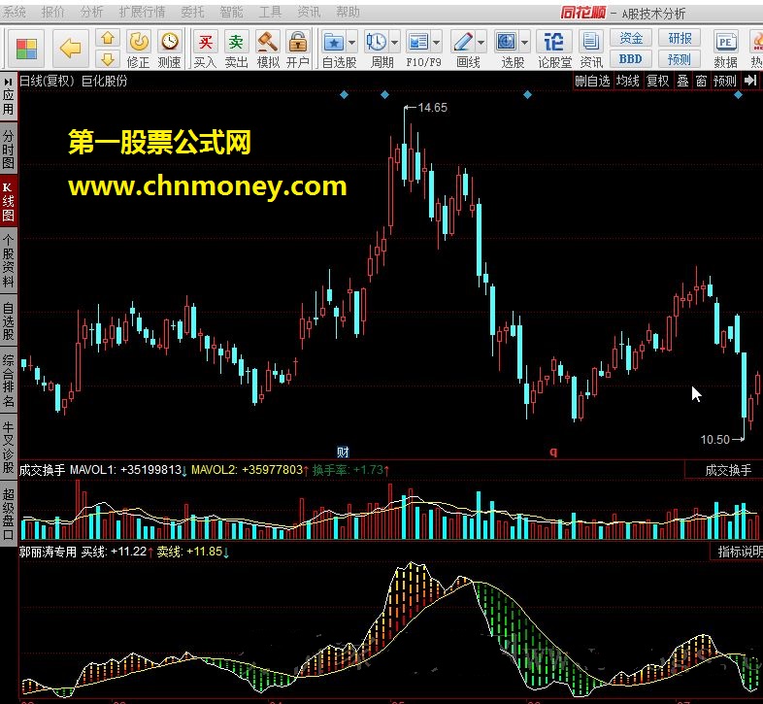
Task: Run the 测速 speed test icon
Action: (169, 49)
